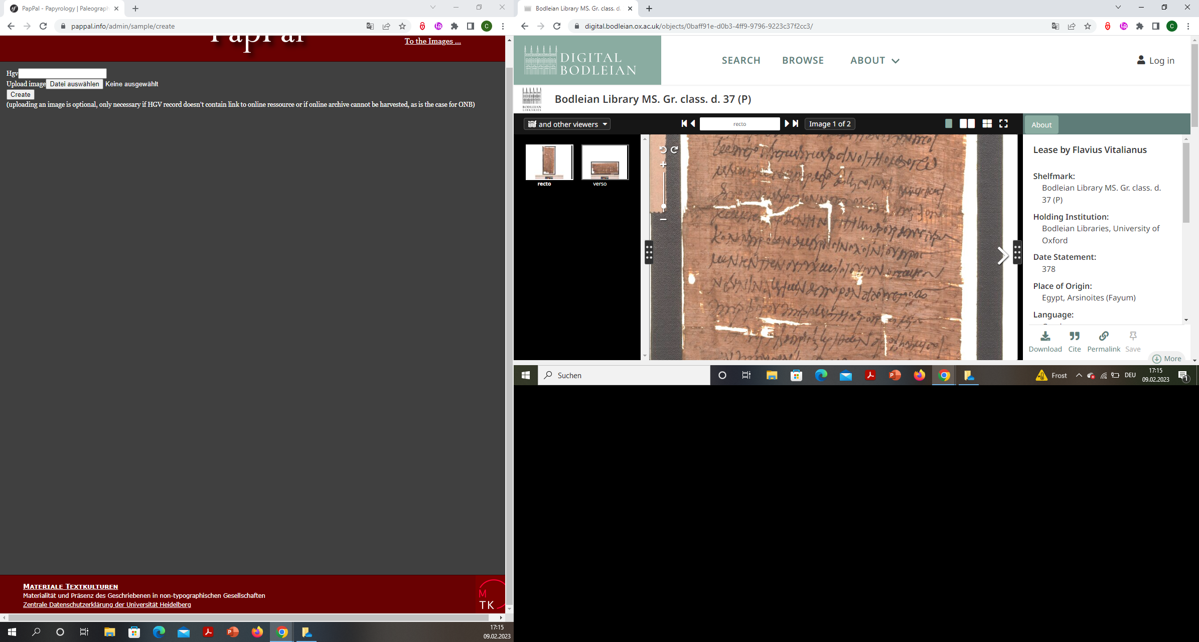Switch to two-page book view
Viewport: 1199px width, 642px height.
coord(967,124)
